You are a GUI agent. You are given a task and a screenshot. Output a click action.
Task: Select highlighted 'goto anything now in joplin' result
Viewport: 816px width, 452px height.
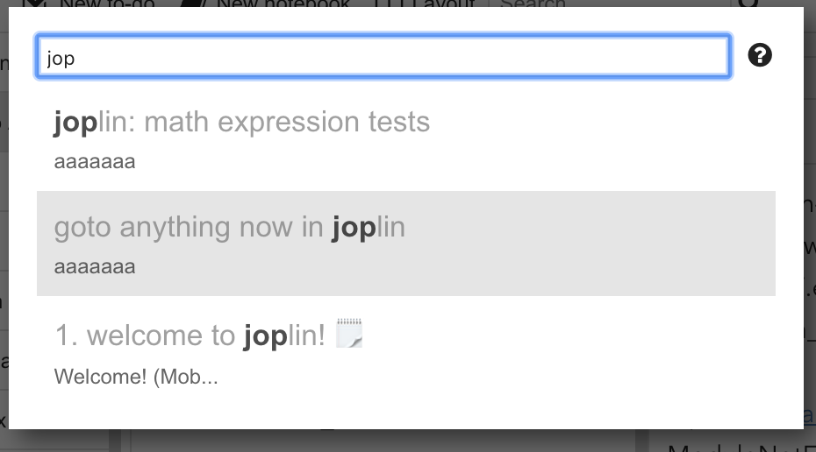406,244
